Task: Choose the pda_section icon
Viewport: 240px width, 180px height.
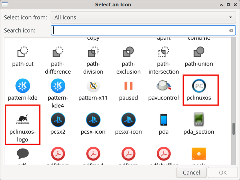Action: (x=199, y=120)
